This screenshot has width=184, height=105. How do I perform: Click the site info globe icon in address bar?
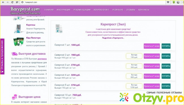tap(22, 2)
